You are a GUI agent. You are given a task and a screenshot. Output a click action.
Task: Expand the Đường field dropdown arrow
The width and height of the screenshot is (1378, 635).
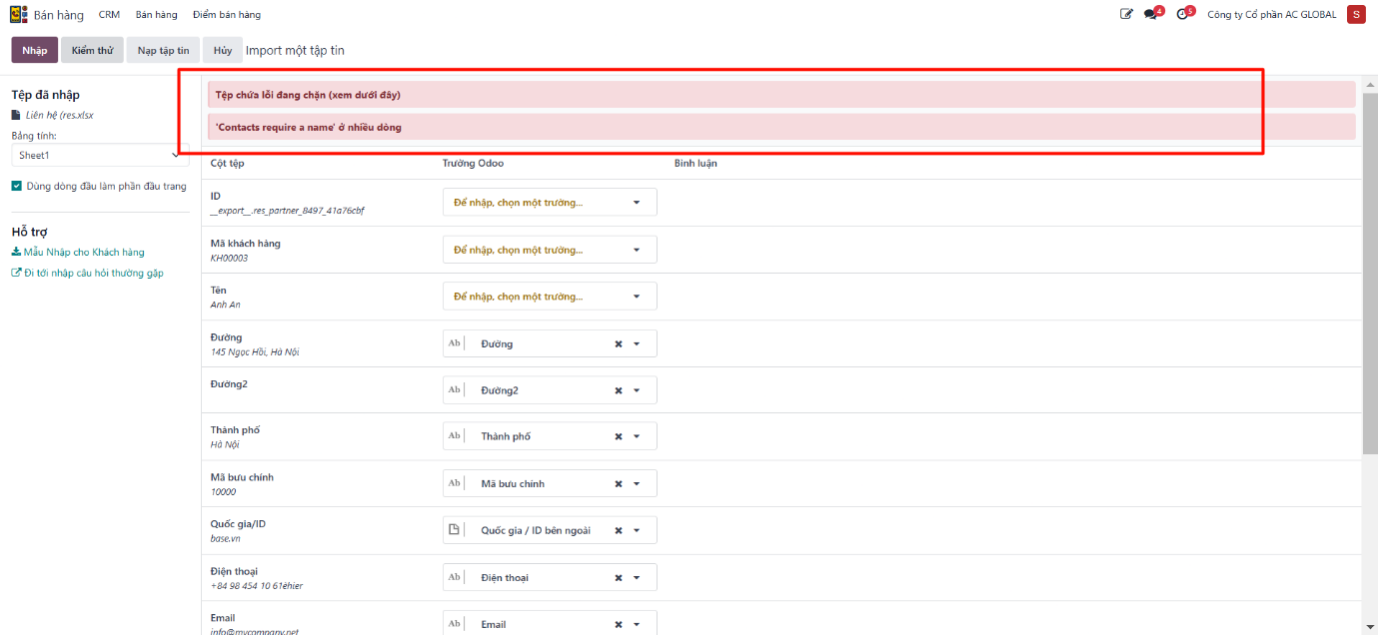tap(637, 343)
